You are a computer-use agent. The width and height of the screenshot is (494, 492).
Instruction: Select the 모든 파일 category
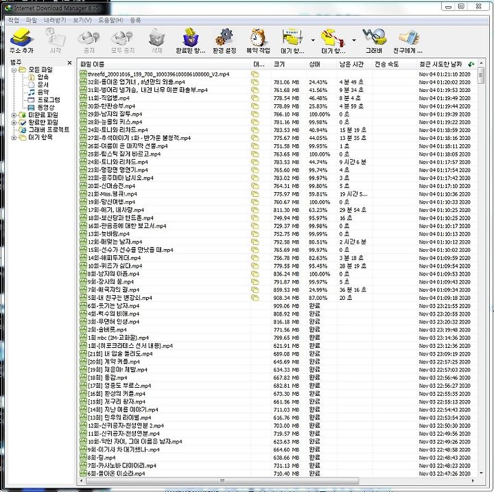pyautogui.click(x=40, y=70)
